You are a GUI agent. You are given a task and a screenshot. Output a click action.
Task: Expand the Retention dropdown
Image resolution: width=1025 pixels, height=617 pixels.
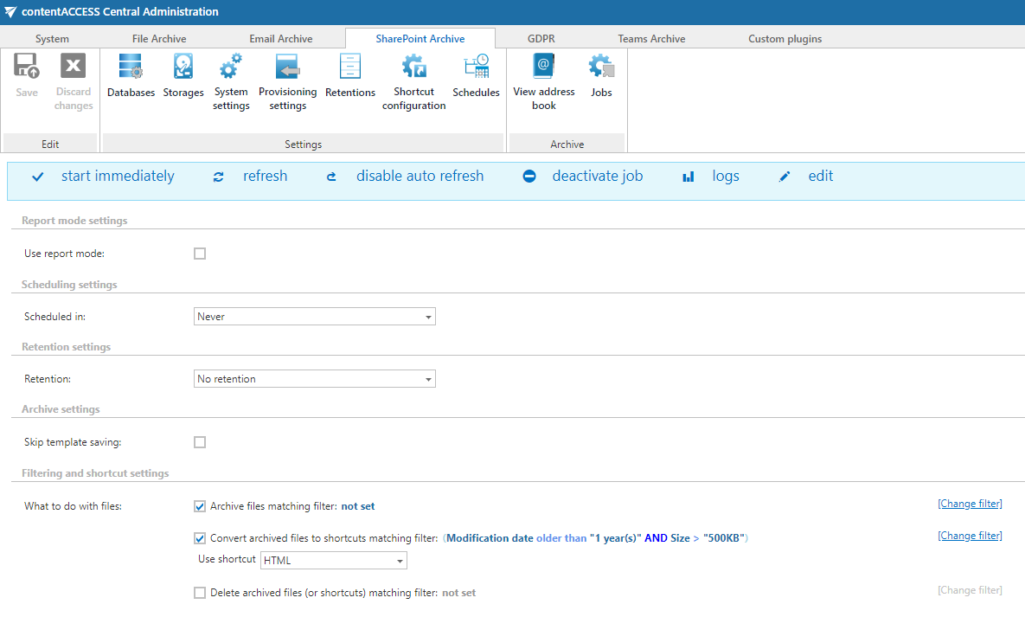click(x=314, y=378)
